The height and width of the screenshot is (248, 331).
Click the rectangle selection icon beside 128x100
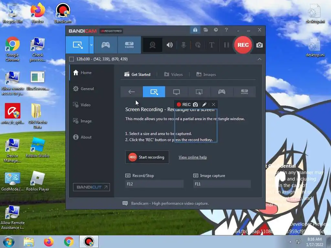71,59
